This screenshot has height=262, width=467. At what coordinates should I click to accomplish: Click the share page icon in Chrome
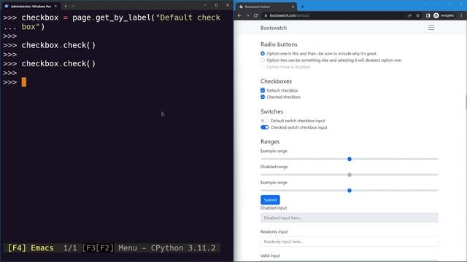pyautogui.click(x=409, y=15)
